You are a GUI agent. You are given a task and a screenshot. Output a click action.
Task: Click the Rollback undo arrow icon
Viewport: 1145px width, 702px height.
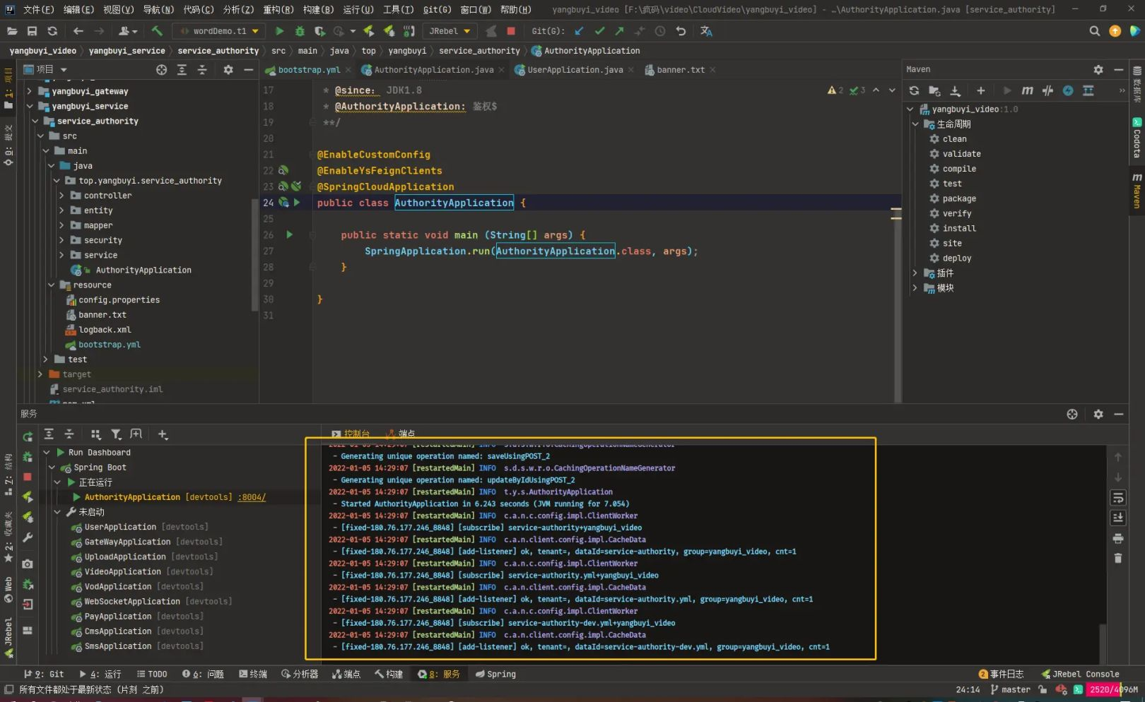tap(681, 31)
